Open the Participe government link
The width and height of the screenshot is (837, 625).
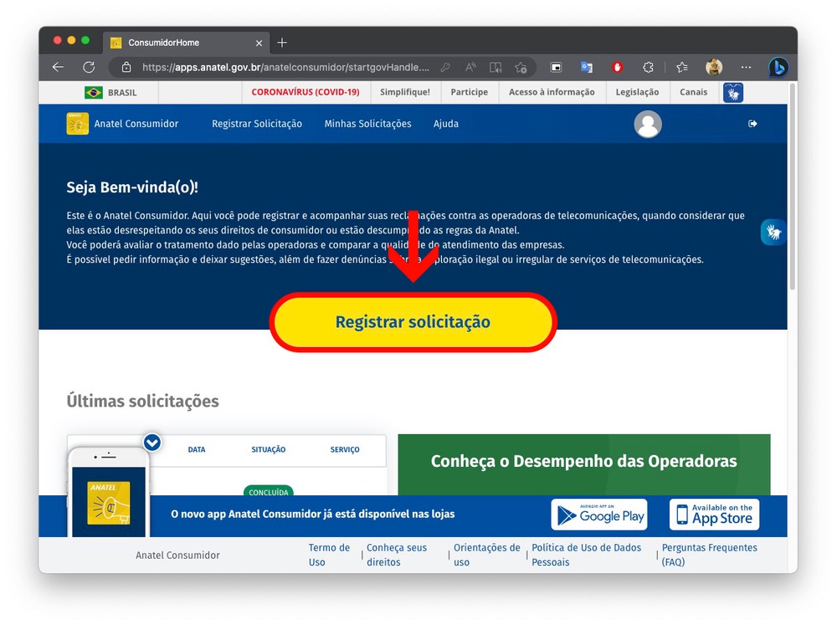coord(470,92)
